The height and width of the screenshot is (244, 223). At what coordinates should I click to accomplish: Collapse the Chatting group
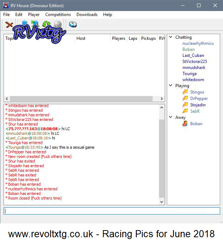pyautogui.click(x=171, y=37)
